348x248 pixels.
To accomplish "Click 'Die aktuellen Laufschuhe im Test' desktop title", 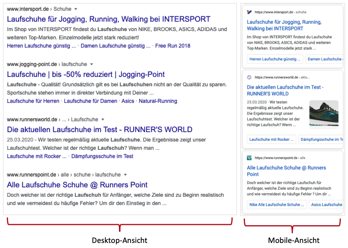I will click(100, 129).
